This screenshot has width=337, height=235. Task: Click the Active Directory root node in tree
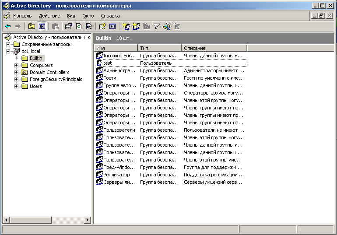(x=52, y=37)
